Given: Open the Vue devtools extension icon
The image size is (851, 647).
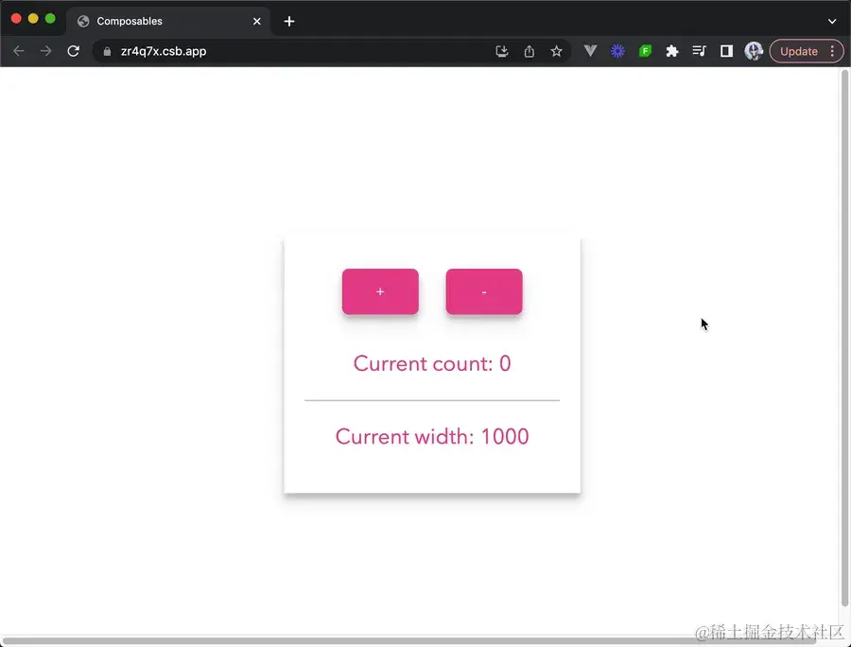Looking at the screenshot, I should point(590,51).
